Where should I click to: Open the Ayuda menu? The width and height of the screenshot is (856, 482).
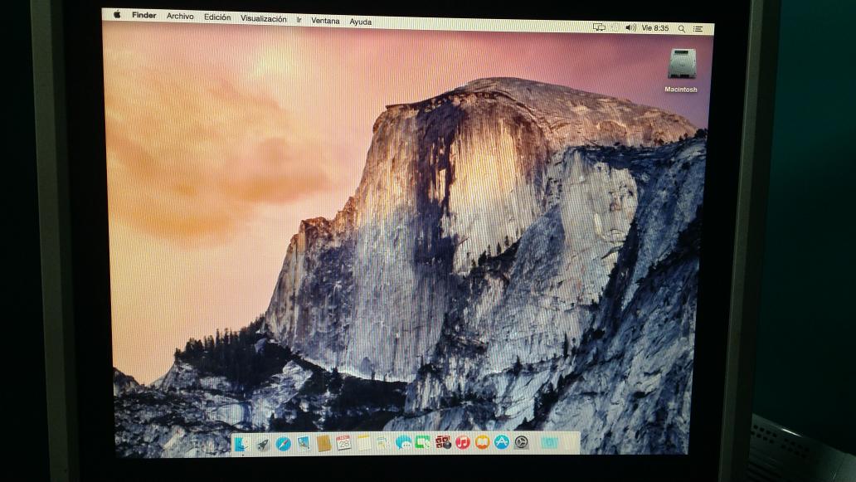click(362, 19)
